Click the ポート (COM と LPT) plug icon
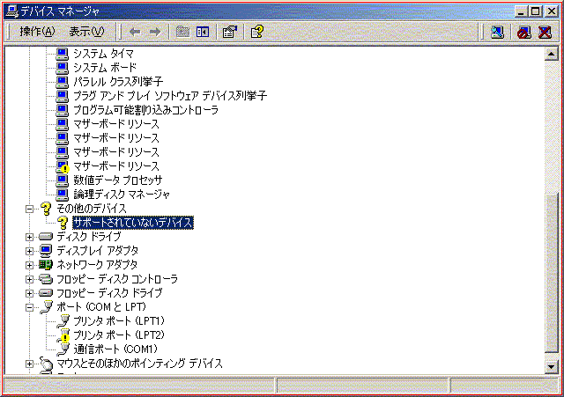 coord(46,307)
